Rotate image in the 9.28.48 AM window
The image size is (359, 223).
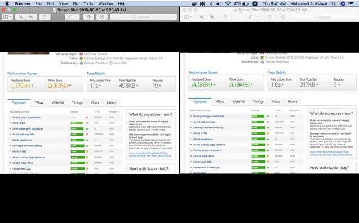[x=88, y=17]
